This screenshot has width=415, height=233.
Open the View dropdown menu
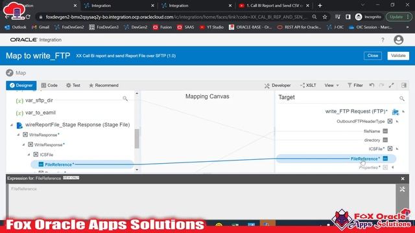click(x=331, y=85)
